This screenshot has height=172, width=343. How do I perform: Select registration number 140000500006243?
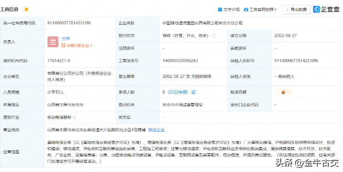(180, 61)
